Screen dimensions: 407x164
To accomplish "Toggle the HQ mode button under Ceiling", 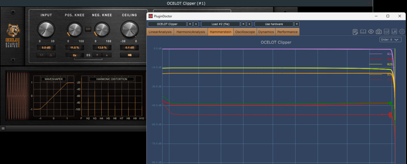I will tap(130, 55).
